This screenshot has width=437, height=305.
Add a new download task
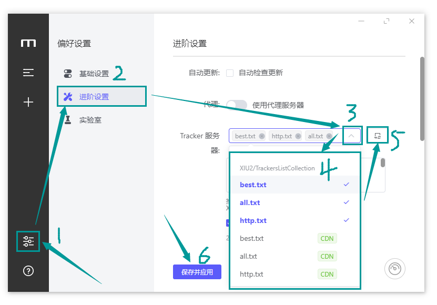point(28,102)
